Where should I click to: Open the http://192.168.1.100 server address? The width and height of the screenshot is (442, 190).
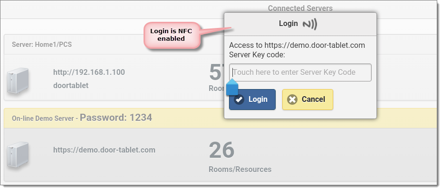[x=89, y=72]
